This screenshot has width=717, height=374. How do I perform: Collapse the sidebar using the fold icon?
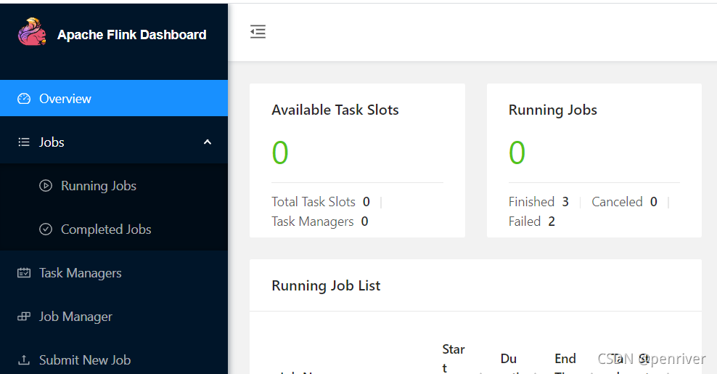258,31
